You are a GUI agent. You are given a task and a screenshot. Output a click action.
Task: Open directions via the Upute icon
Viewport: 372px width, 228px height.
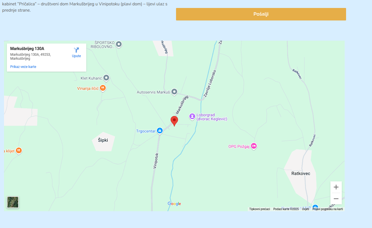[x=76, y=52]
